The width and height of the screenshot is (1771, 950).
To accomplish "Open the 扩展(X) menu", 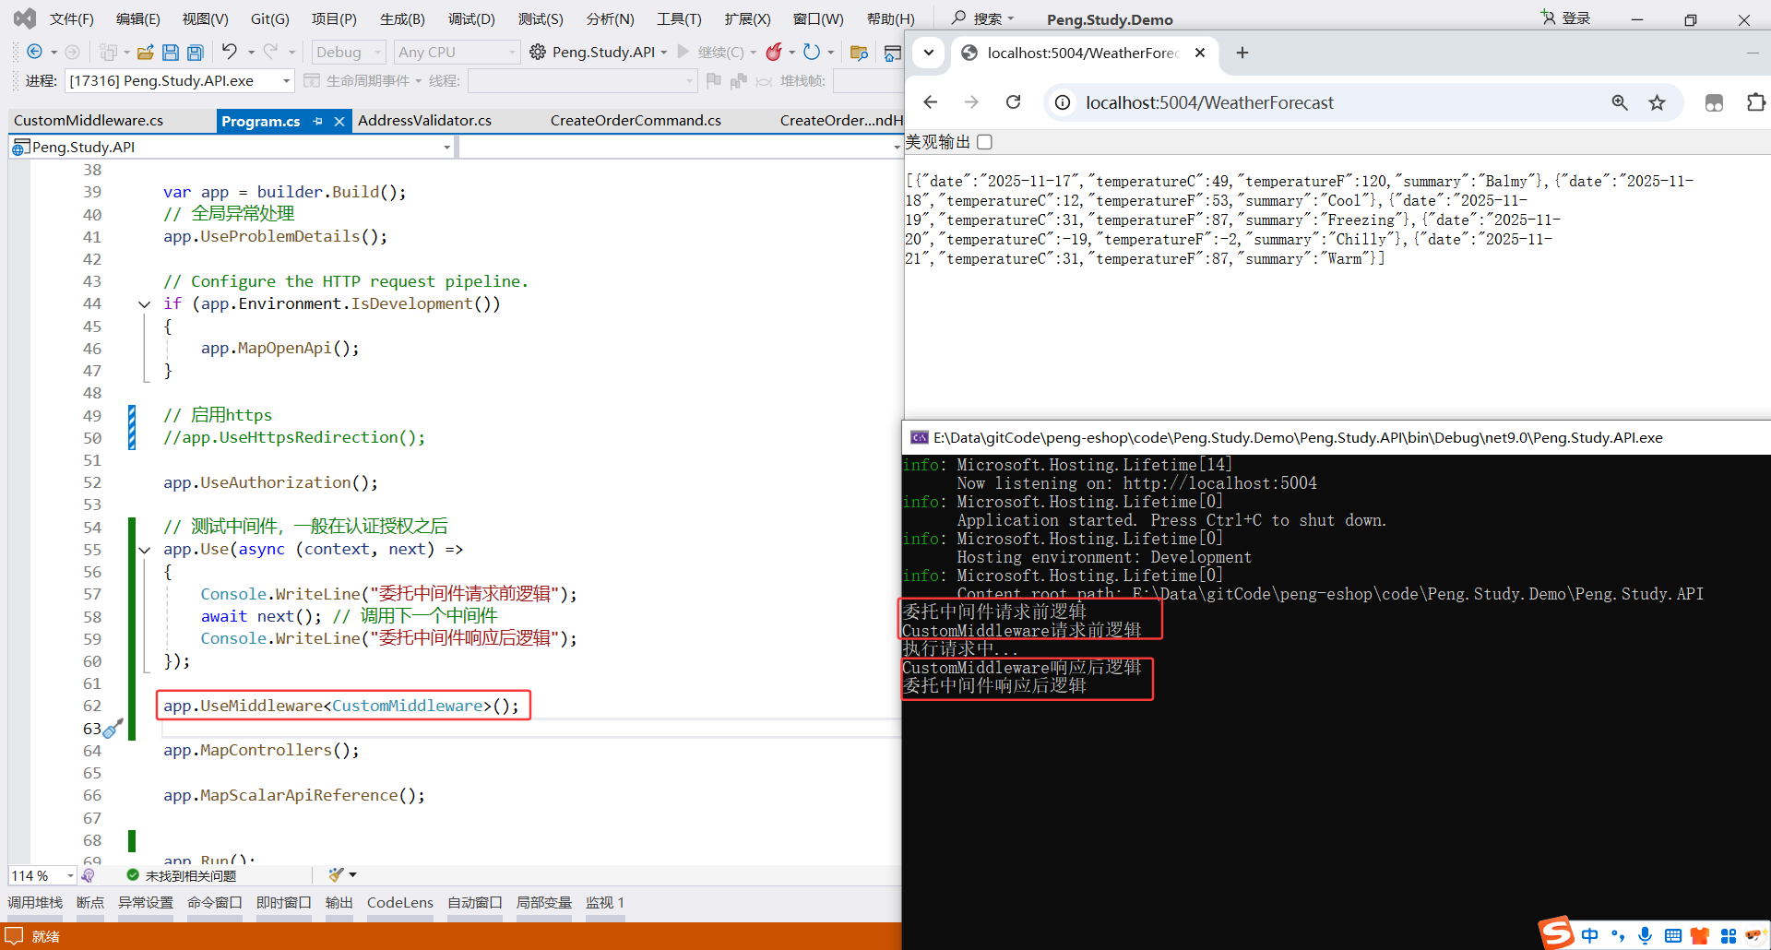I will pos(747,18).
